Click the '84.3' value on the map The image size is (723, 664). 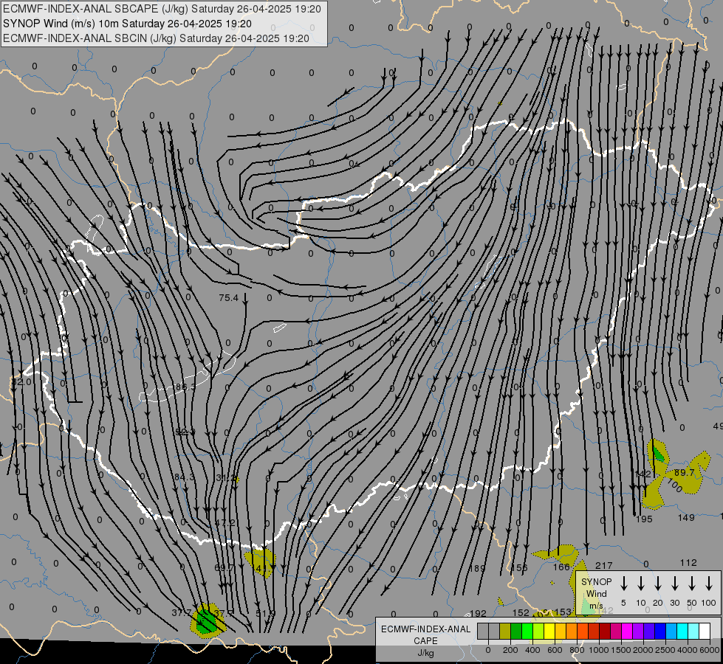click(x=184, y=477)
